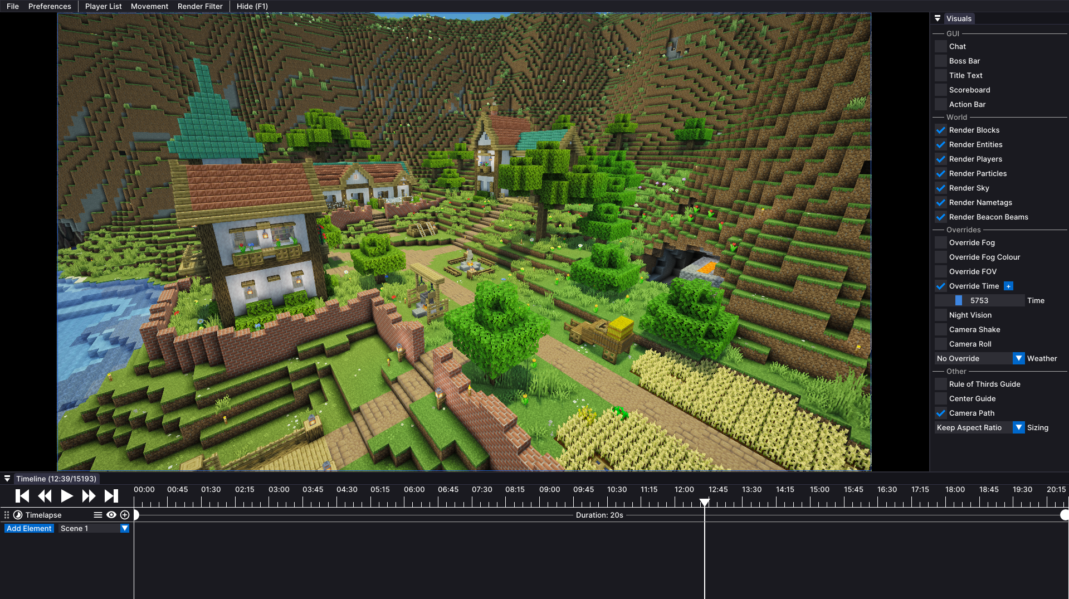Check the Override Fog Colour box

pos(941,257)
